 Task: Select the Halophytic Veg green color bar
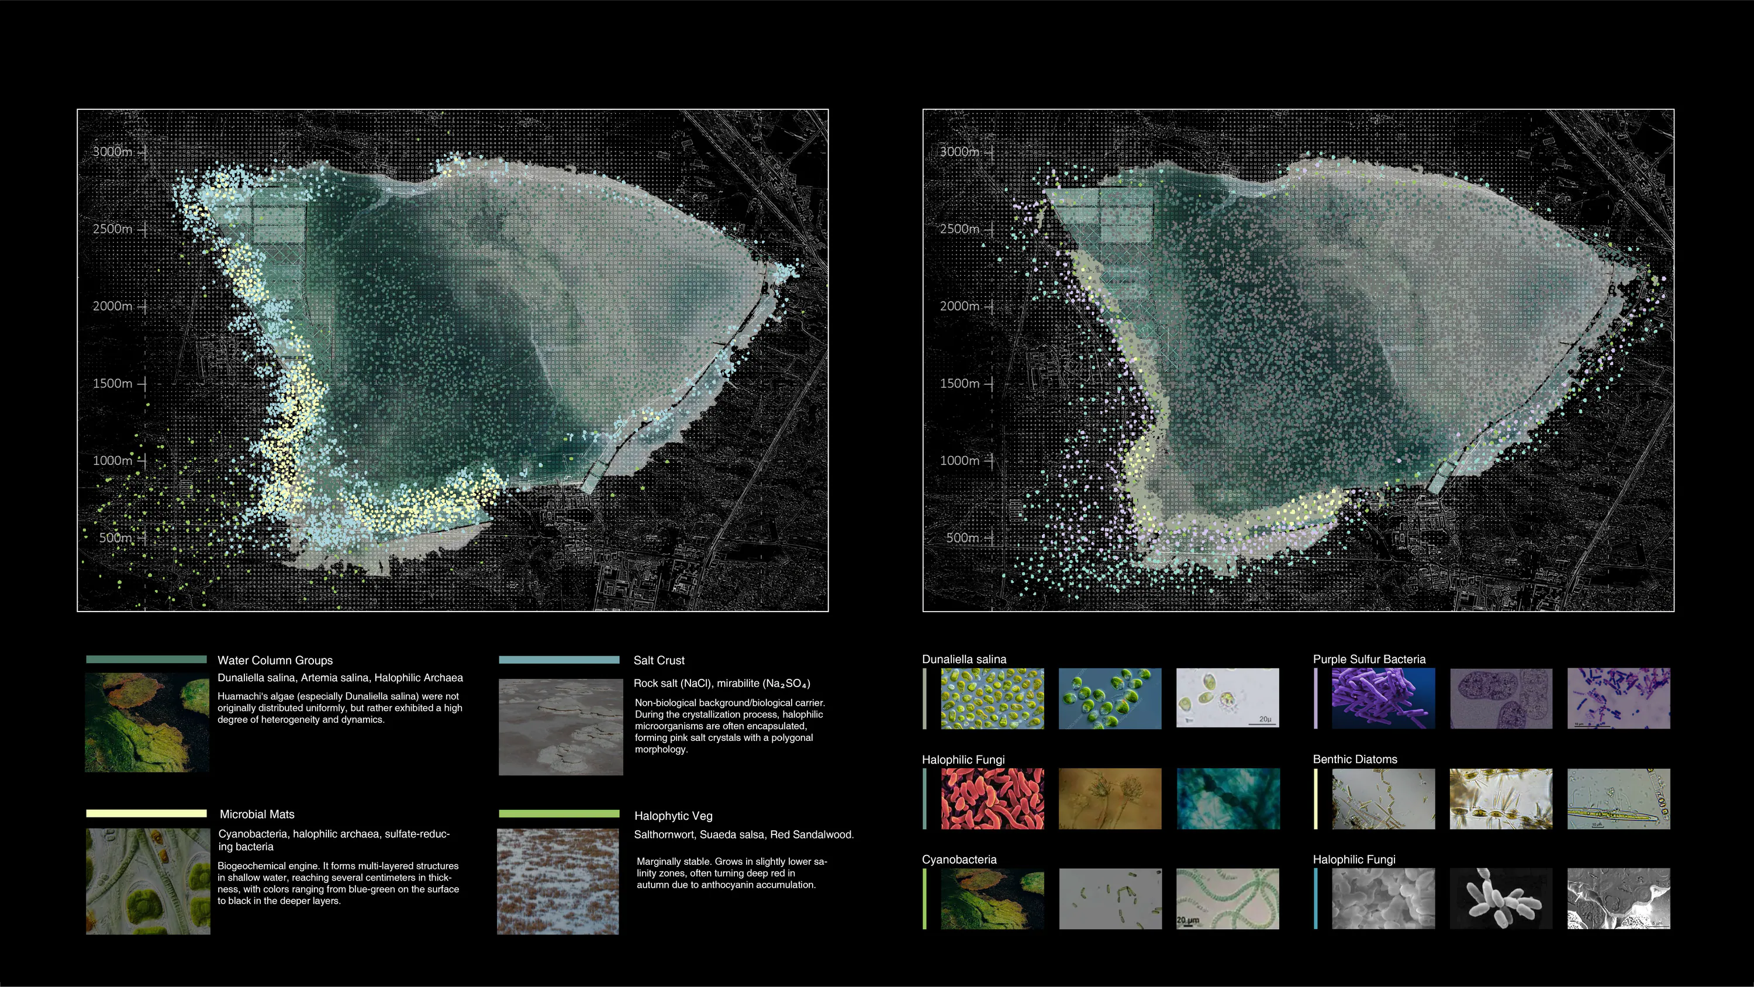point(559,813)
